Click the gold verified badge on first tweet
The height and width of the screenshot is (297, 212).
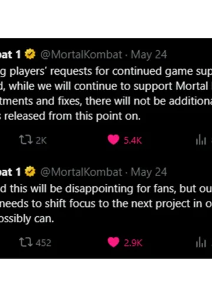[x=30, y=54]
